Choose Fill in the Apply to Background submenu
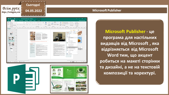 [80, 47]
